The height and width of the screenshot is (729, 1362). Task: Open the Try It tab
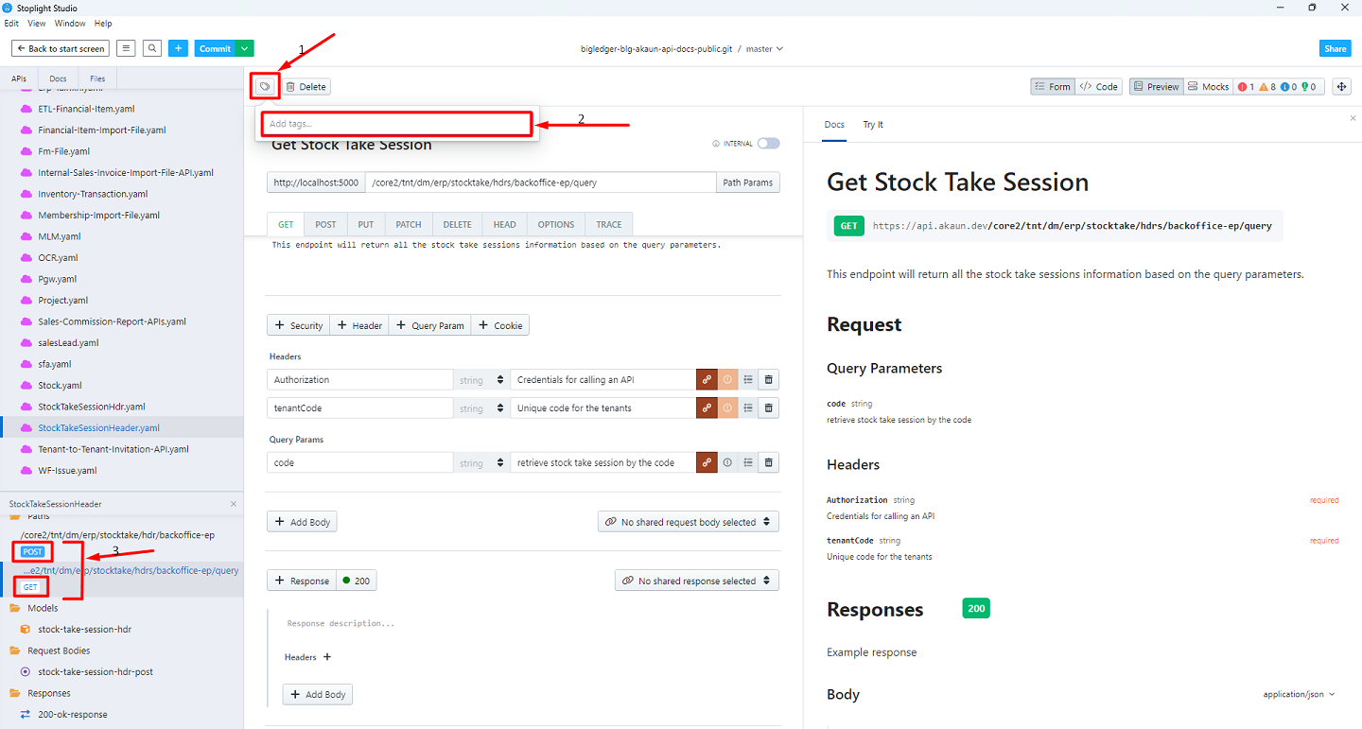click(x=873, y=125)
